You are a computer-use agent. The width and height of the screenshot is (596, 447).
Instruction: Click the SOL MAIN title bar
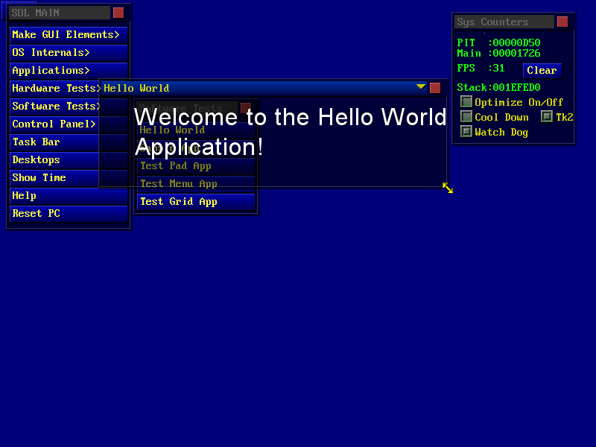click(x=60, y=13)
